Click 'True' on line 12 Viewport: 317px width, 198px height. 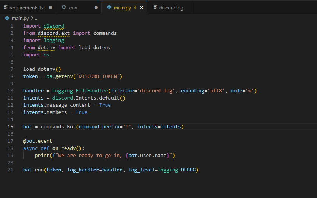[x=105, y=105]
